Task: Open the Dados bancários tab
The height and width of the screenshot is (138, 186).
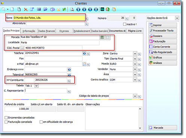Action: pos(99,31)
